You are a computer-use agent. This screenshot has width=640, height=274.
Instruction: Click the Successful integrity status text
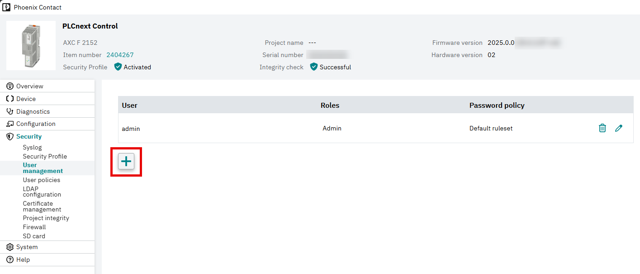[335, 67]
